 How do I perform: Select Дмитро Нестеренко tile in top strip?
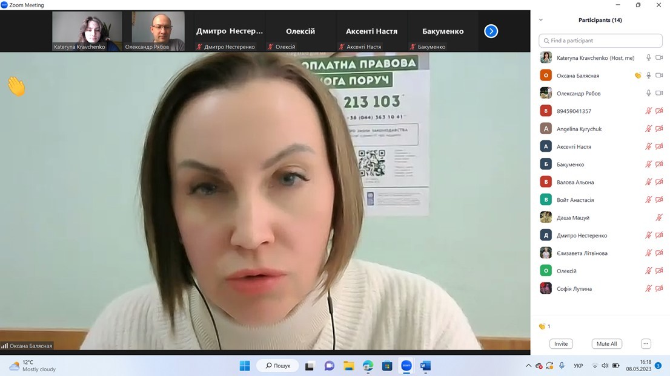pyautogui.click(x=230, y=31)
